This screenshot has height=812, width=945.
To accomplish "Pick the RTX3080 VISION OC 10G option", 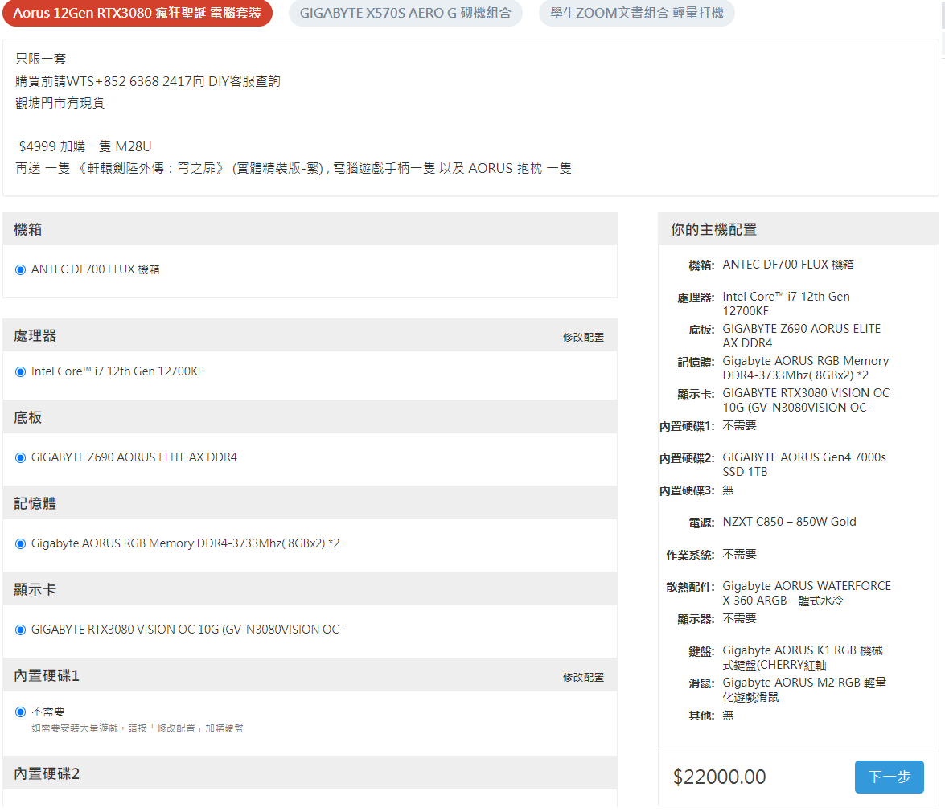I will point(21,630).
